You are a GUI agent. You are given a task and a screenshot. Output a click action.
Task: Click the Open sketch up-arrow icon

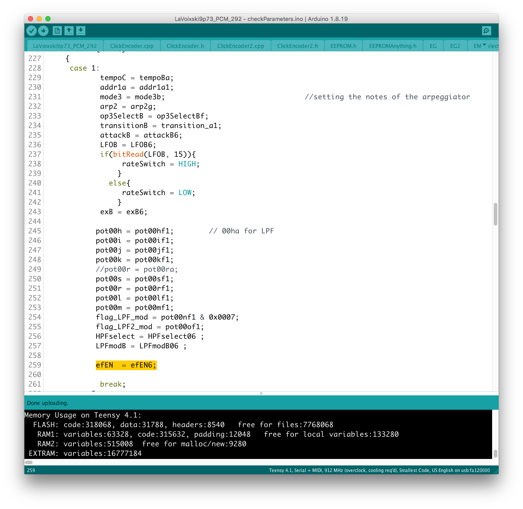(x=69, y=30)
